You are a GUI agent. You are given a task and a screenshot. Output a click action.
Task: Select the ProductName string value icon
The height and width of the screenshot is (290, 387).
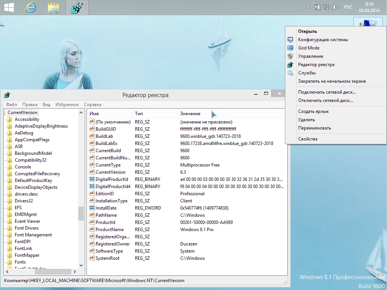(92, 229)
